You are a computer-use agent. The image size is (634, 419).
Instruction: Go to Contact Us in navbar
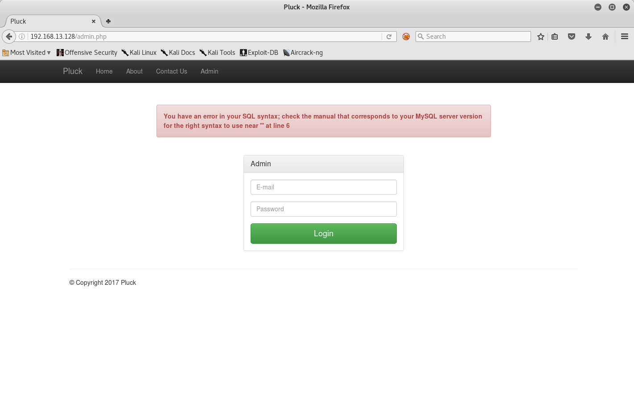click(172, 71)
